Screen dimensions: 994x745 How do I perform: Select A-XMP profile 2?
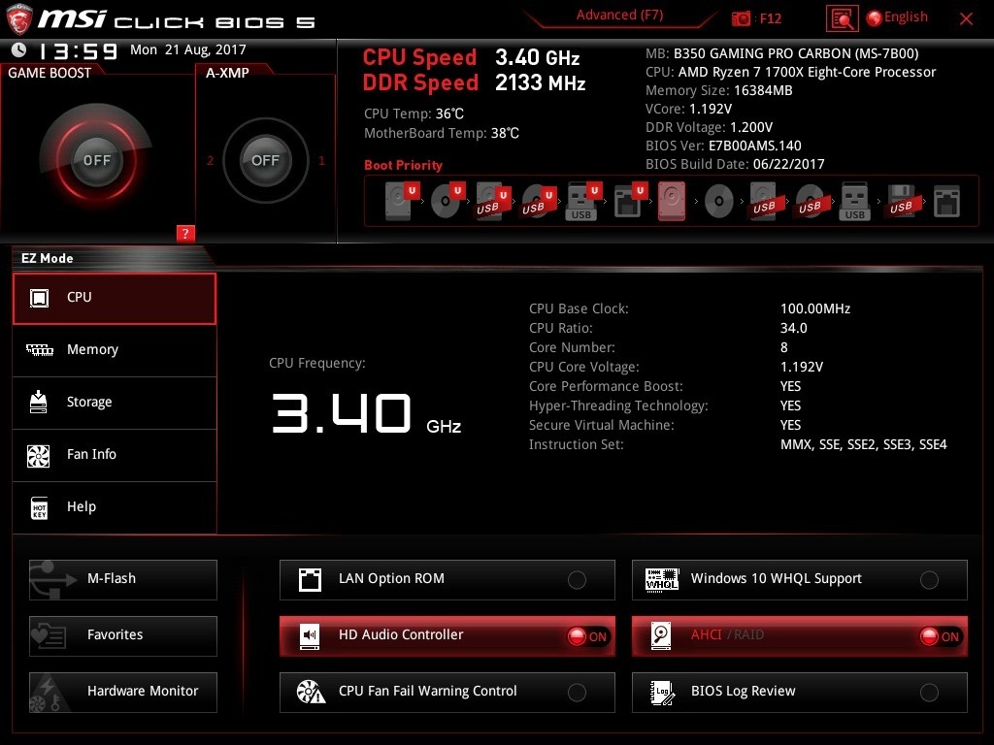coord(210,160)
